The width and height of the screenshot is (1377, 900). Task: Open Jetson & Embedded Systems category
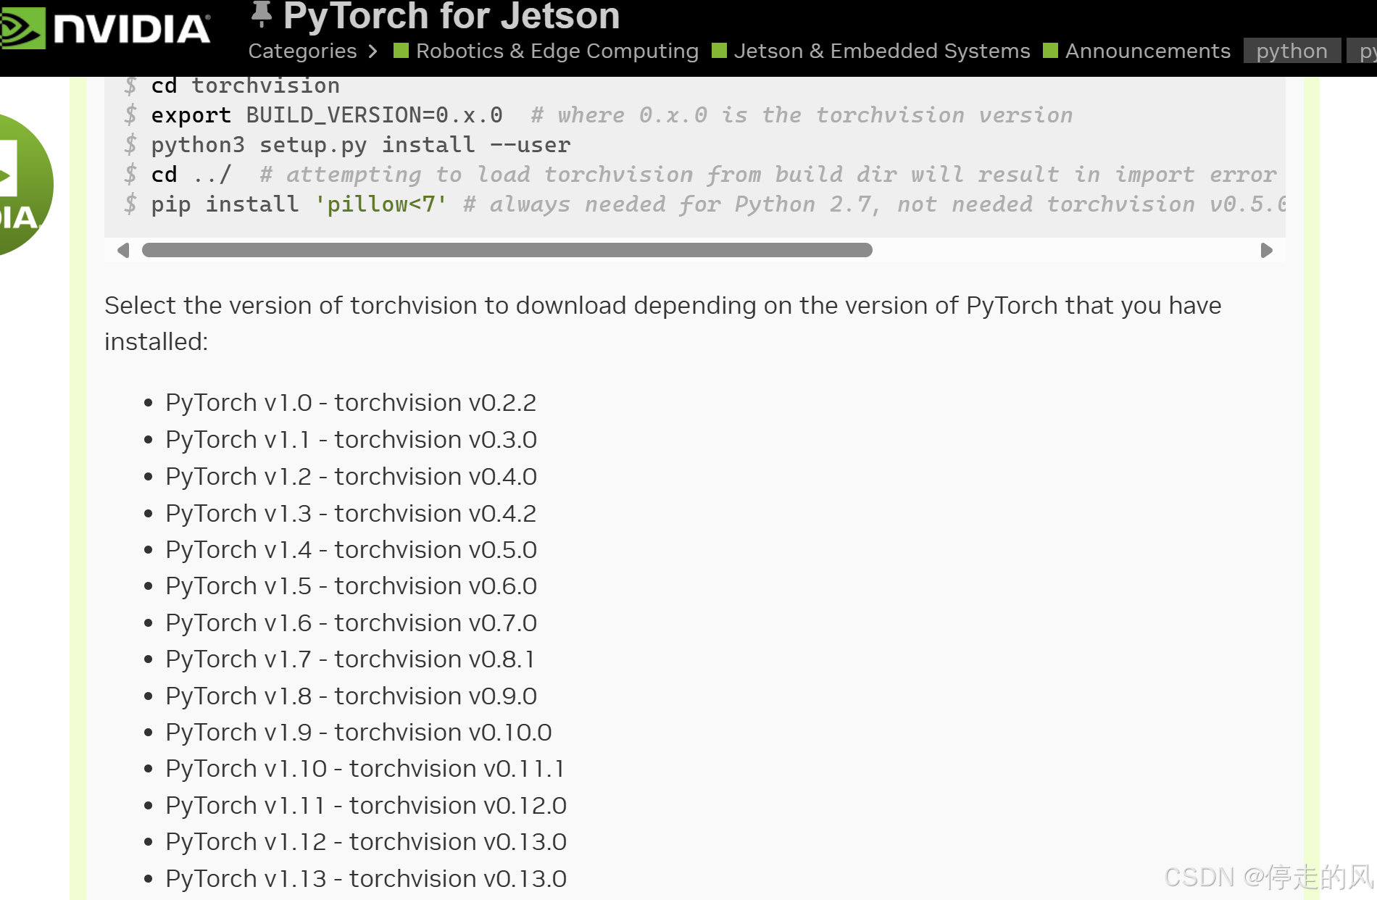pos(881,51)
